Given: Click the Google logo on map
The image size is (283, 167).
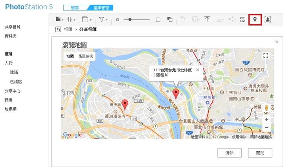Looking at the screenshot, I should tap(72, 135).
